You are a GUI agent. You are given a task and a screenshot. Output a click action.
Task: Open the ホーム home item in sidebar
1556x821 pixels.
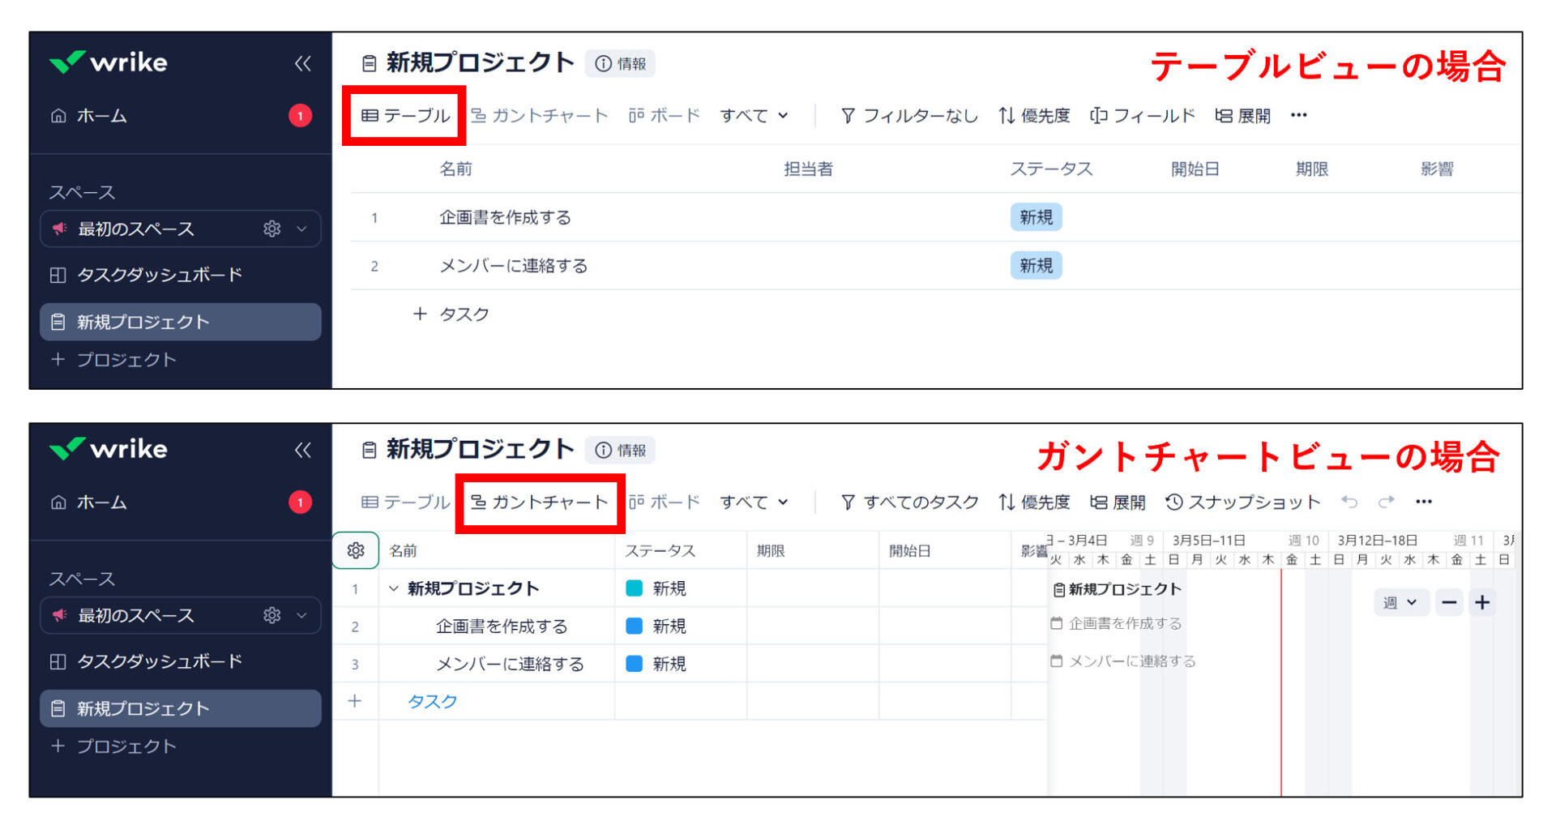pos(101,115)
